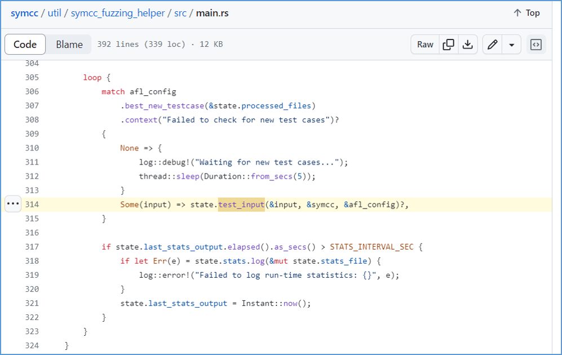Open the util folder breadcrumb
The image size is (562, 355).
coord(55,14)
